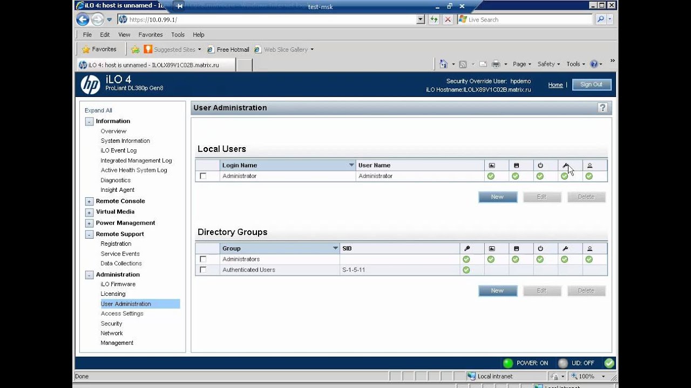The image size is (691, 388).
Task: Click New button under Directory Groups
Action: 498,291
